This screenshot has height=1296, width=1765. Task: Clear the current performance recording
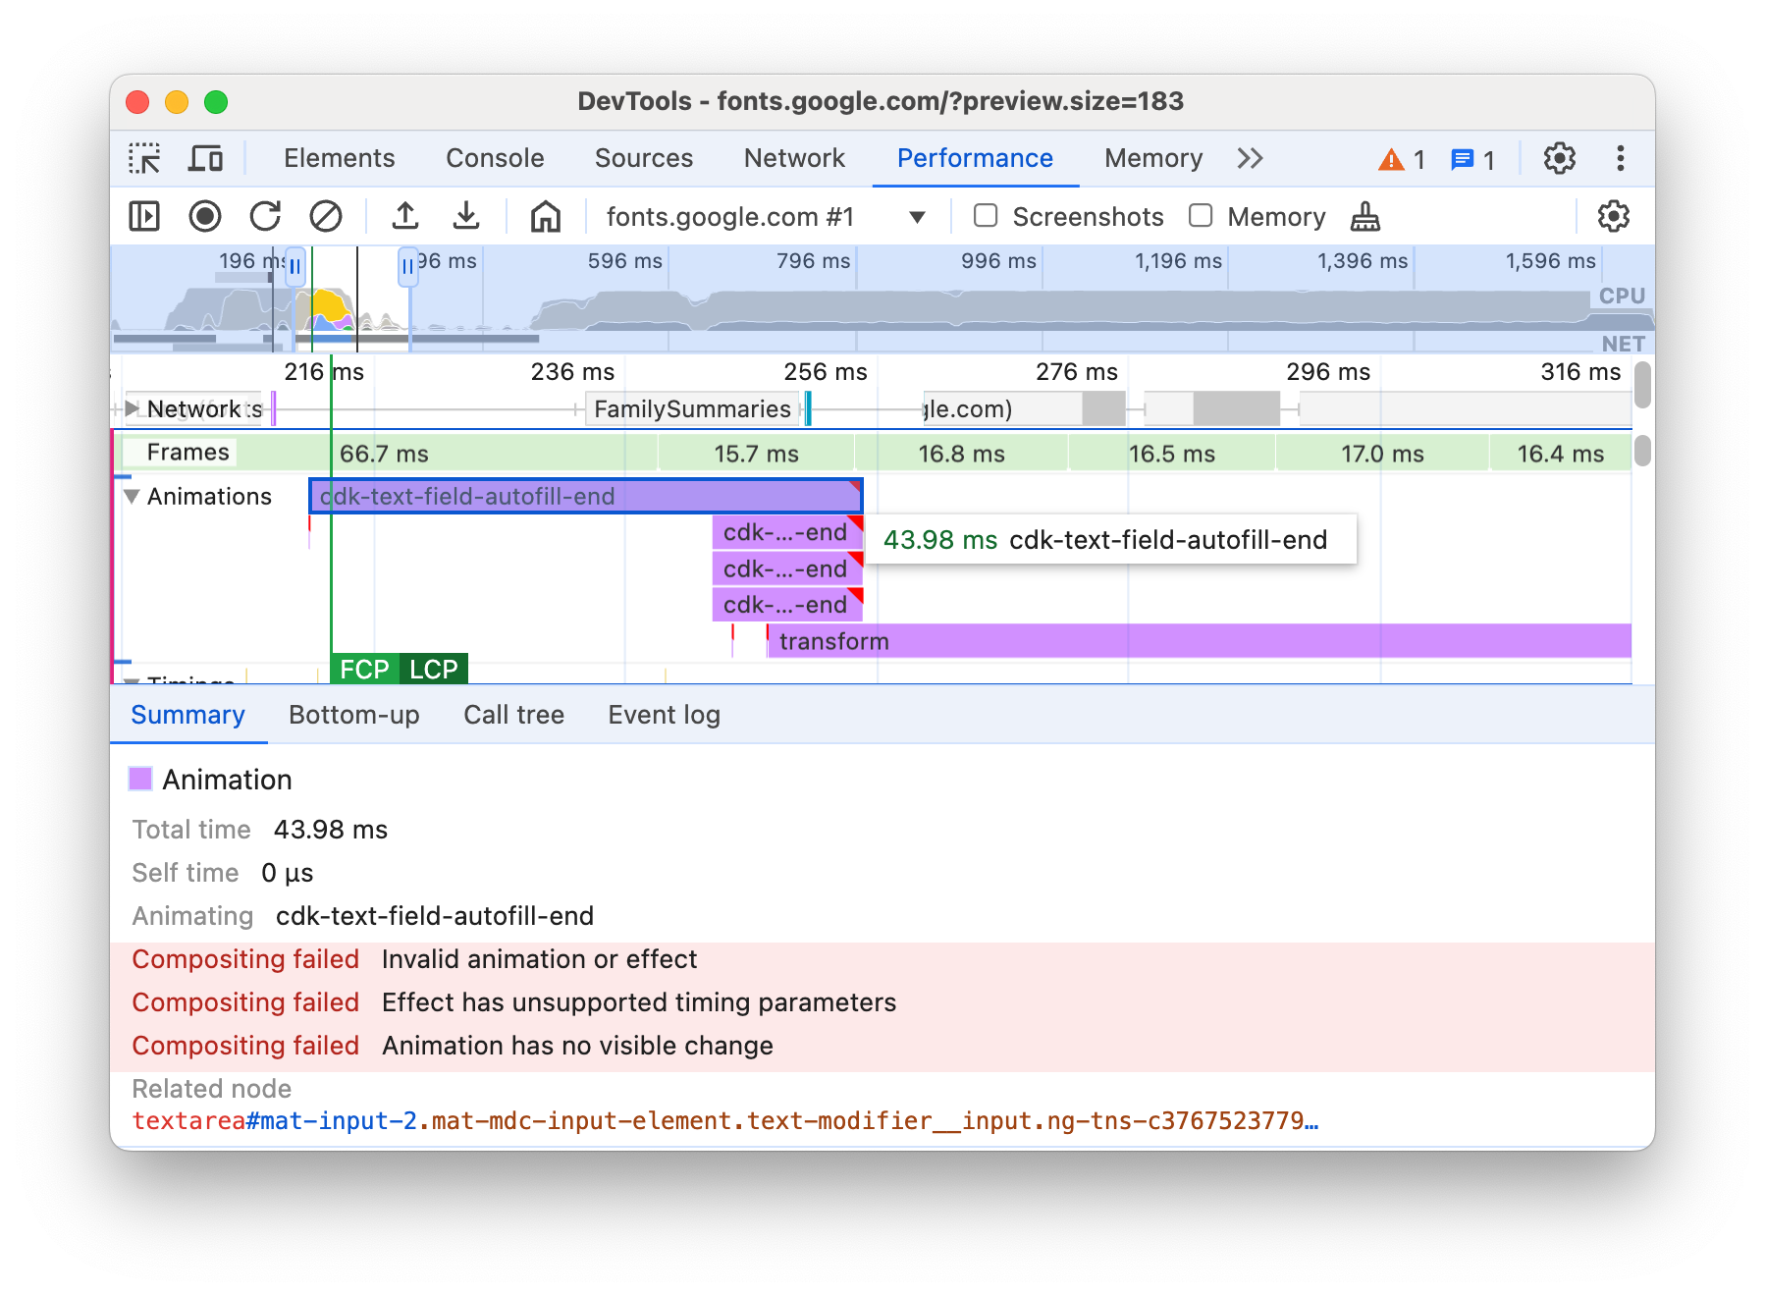coord(327,216)
